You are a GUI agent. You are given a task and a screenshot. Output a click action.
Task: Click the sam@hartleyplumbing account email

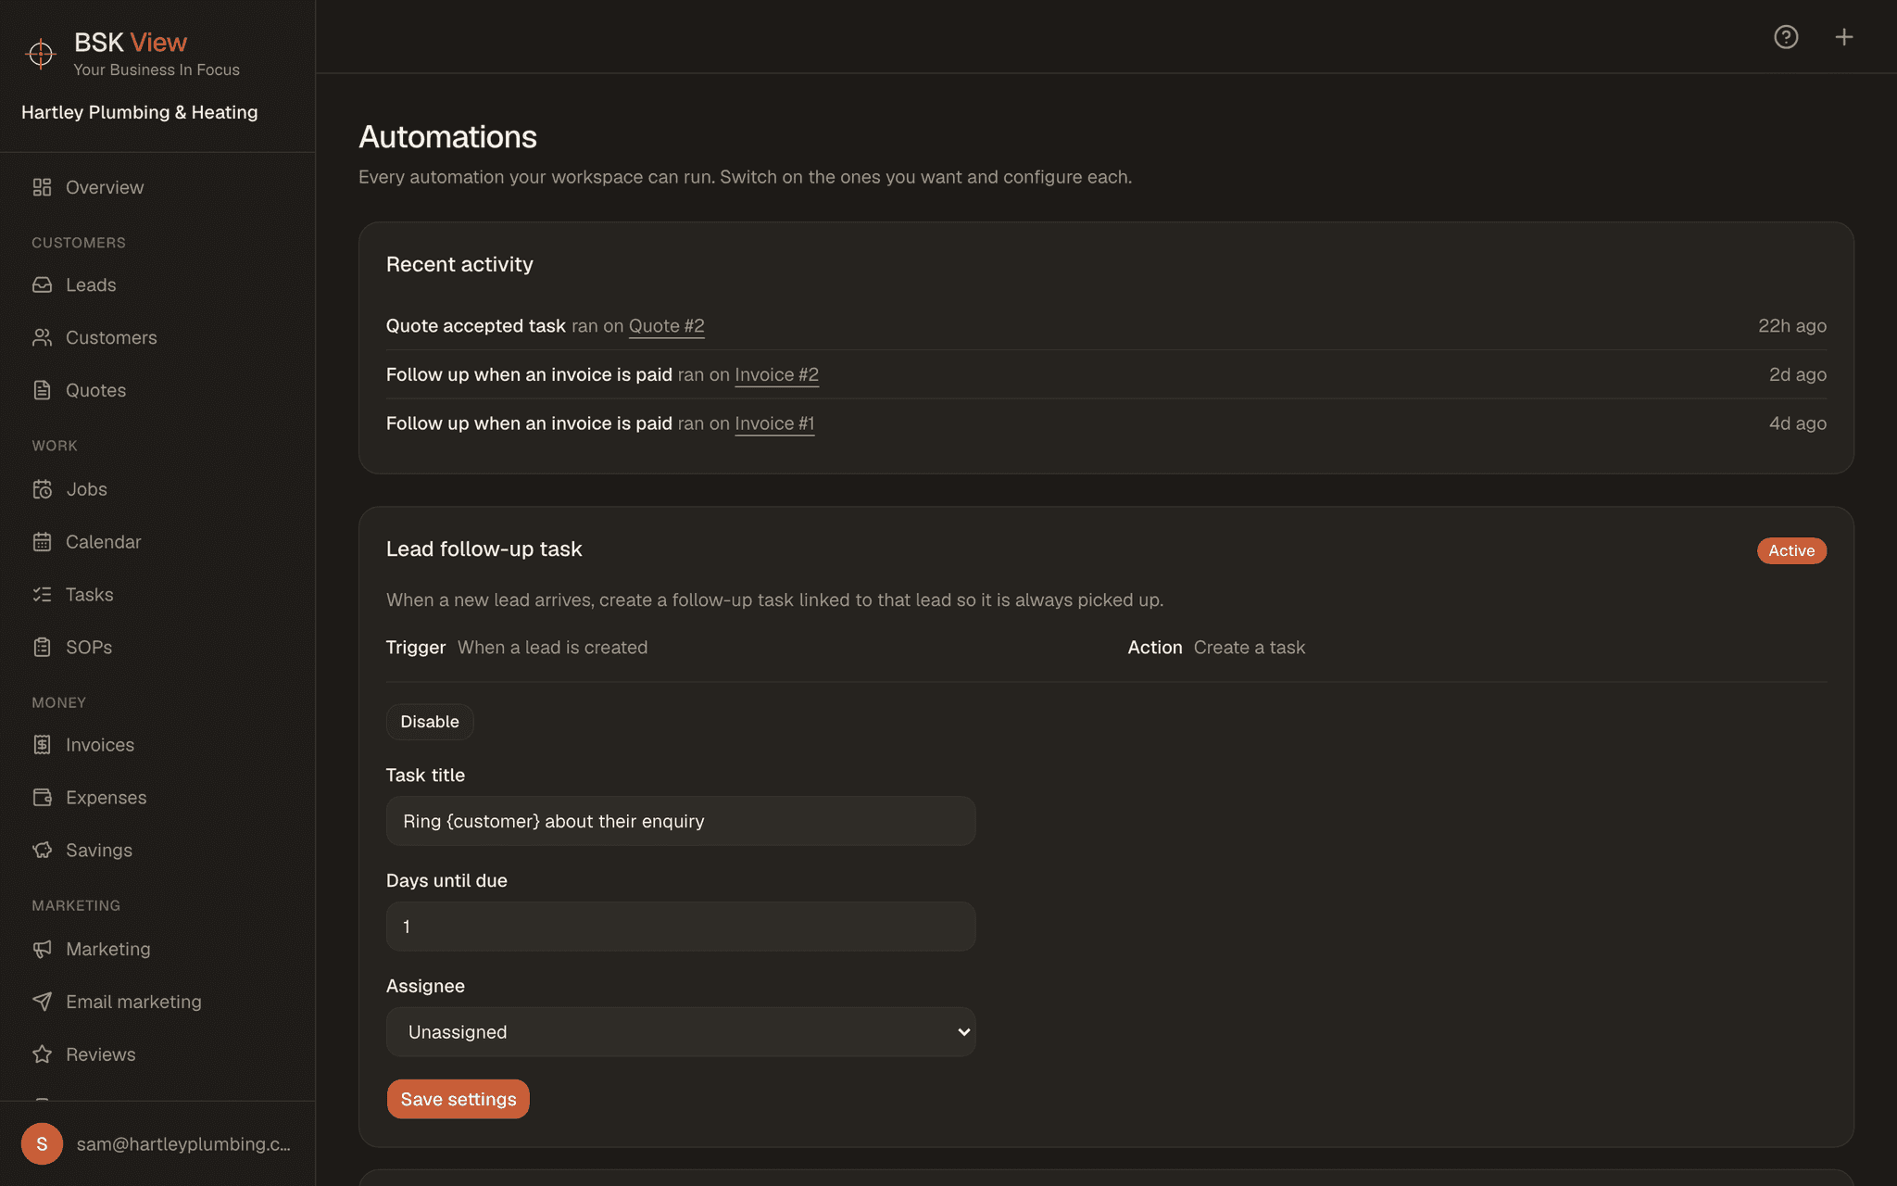(183, 1144)
